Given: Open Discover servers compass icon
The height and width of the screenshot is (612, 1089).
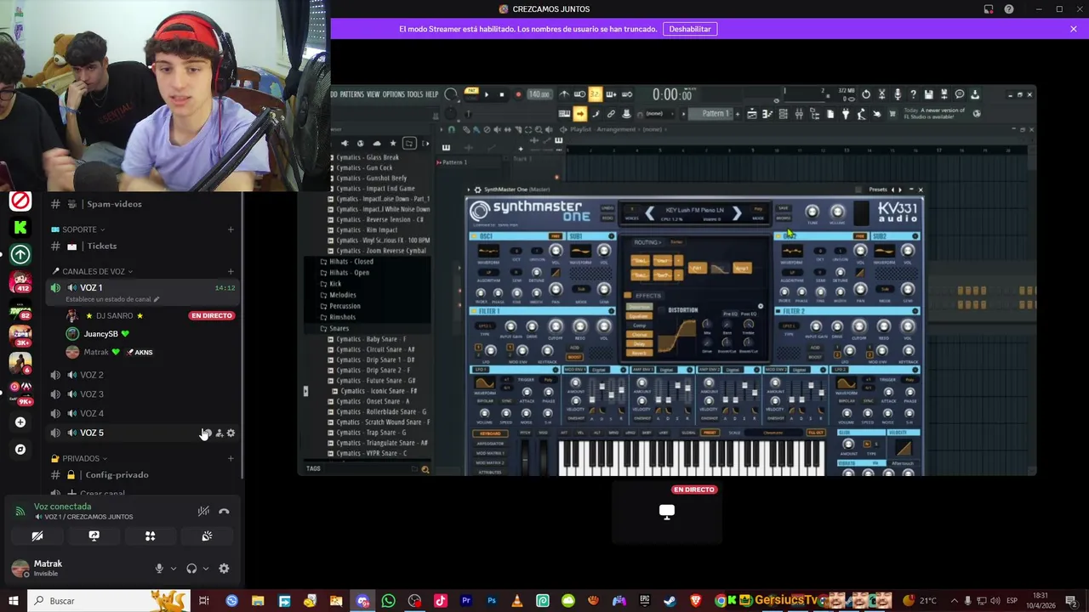Looking at the screenshot, I should click(x=20, y=450).
